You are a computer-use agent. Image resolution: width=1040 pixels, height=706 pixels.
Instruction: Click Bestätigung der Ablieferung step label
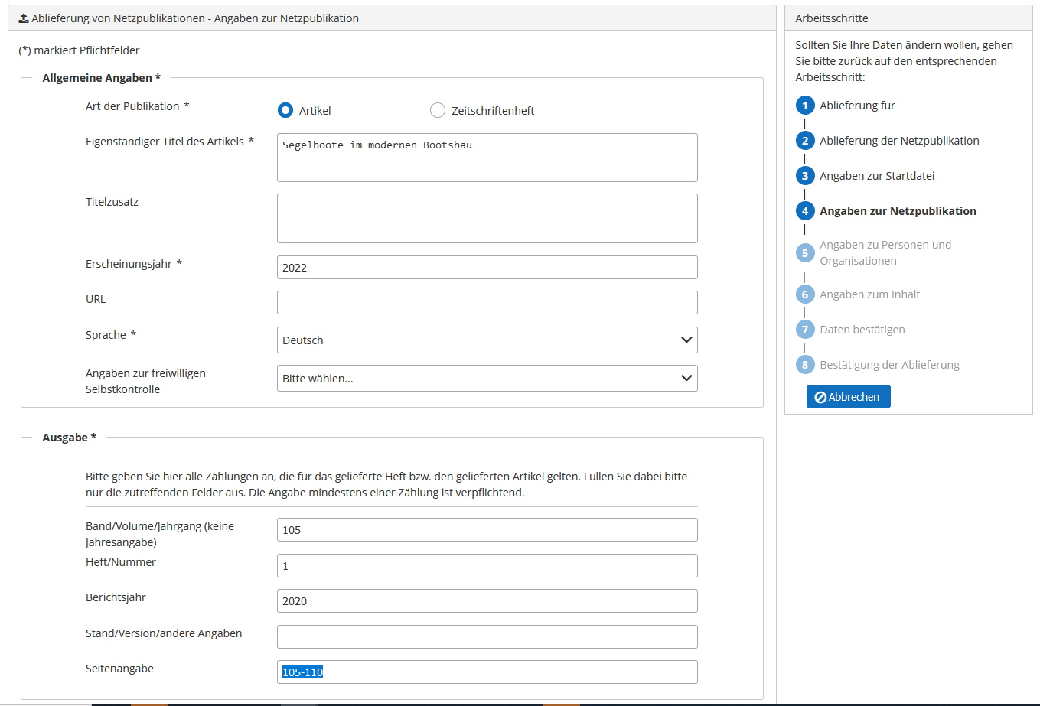click(889, 365)
